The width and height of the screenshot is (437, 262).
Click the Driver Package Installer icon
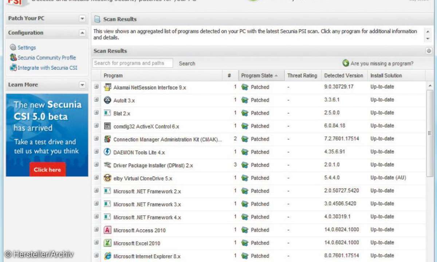(x=107, y=165)
